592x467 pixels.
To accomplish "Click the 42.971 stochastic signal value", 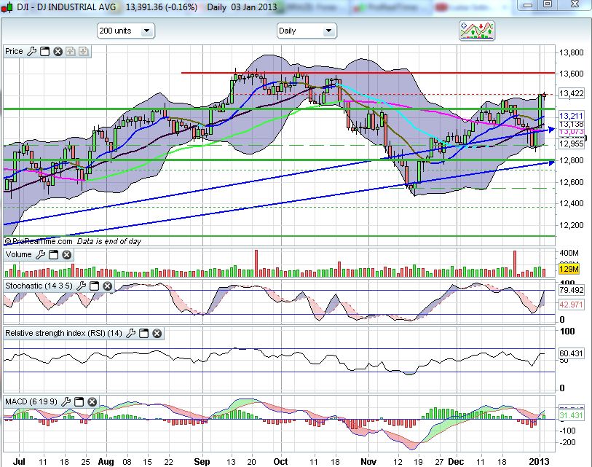I will coord(571,305).
